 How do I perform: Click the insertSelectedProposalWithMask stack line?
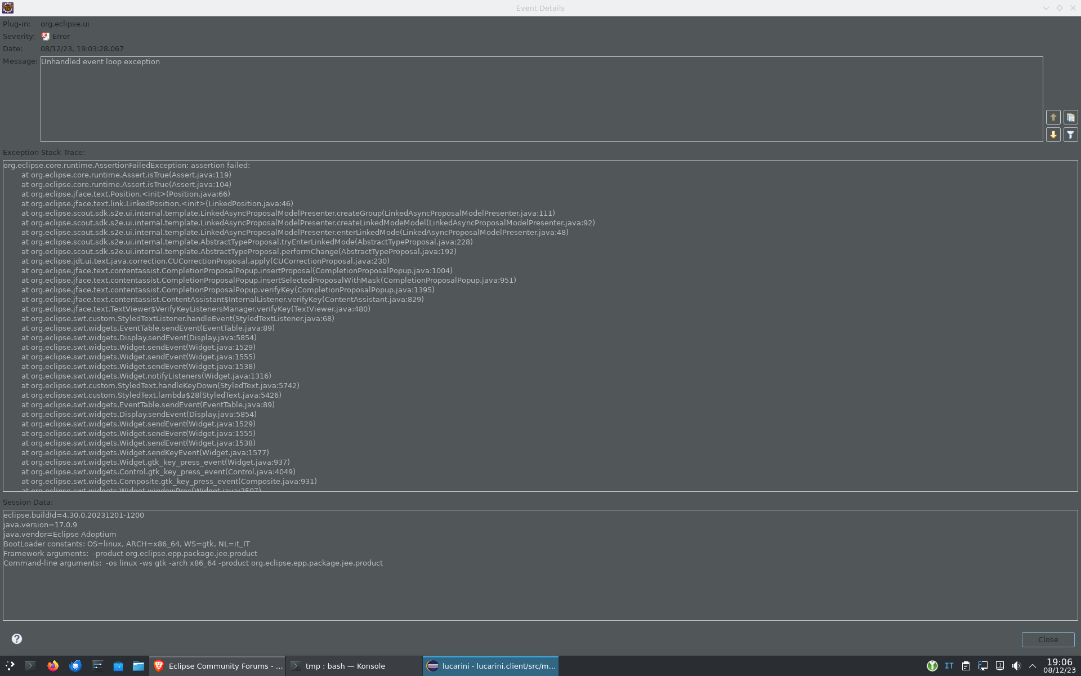(x=269, y=281)
